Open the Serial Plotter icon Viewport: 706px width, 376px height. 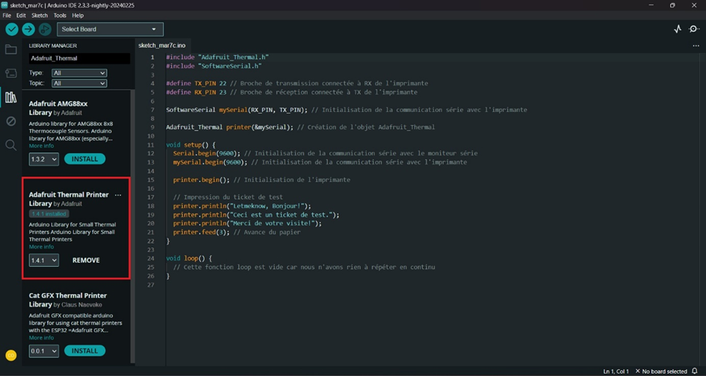pos(677,29)
